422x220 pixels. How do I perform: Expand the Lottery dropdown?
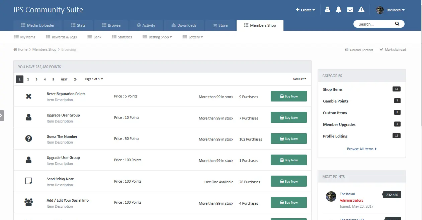[x=193, y=37]
